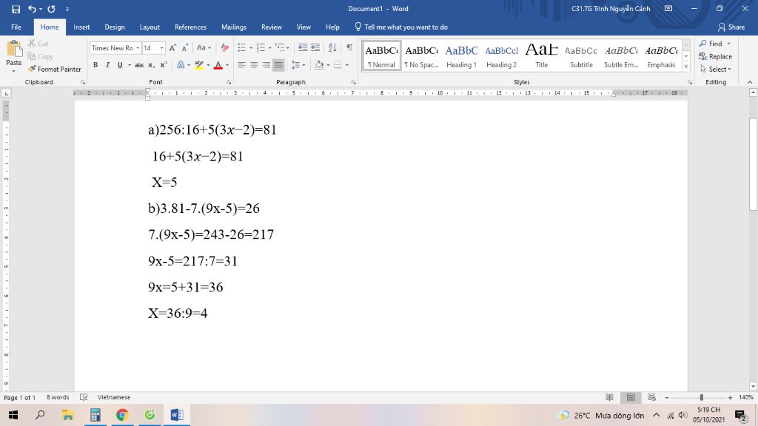Image resolution: width=758 pixels, height=426 pixels.
Task: Center the text
Action: coord(254,65)
